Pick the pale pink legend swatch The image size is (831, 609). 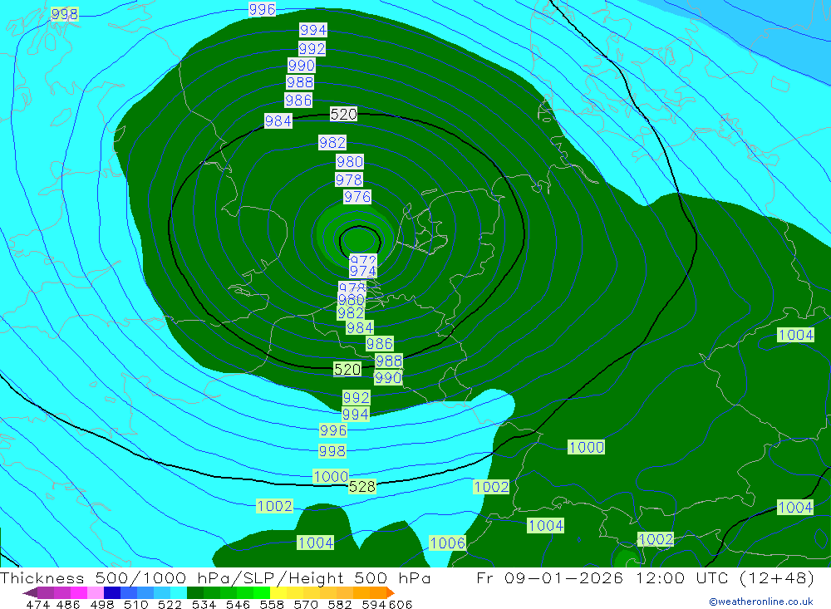[x=94, y=592]
